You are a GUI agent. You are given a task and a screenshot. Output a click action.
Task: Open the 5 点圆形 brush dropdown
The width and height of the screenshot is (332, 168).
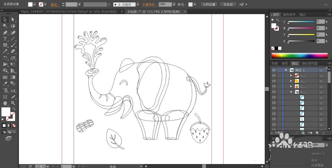[138, 4]
